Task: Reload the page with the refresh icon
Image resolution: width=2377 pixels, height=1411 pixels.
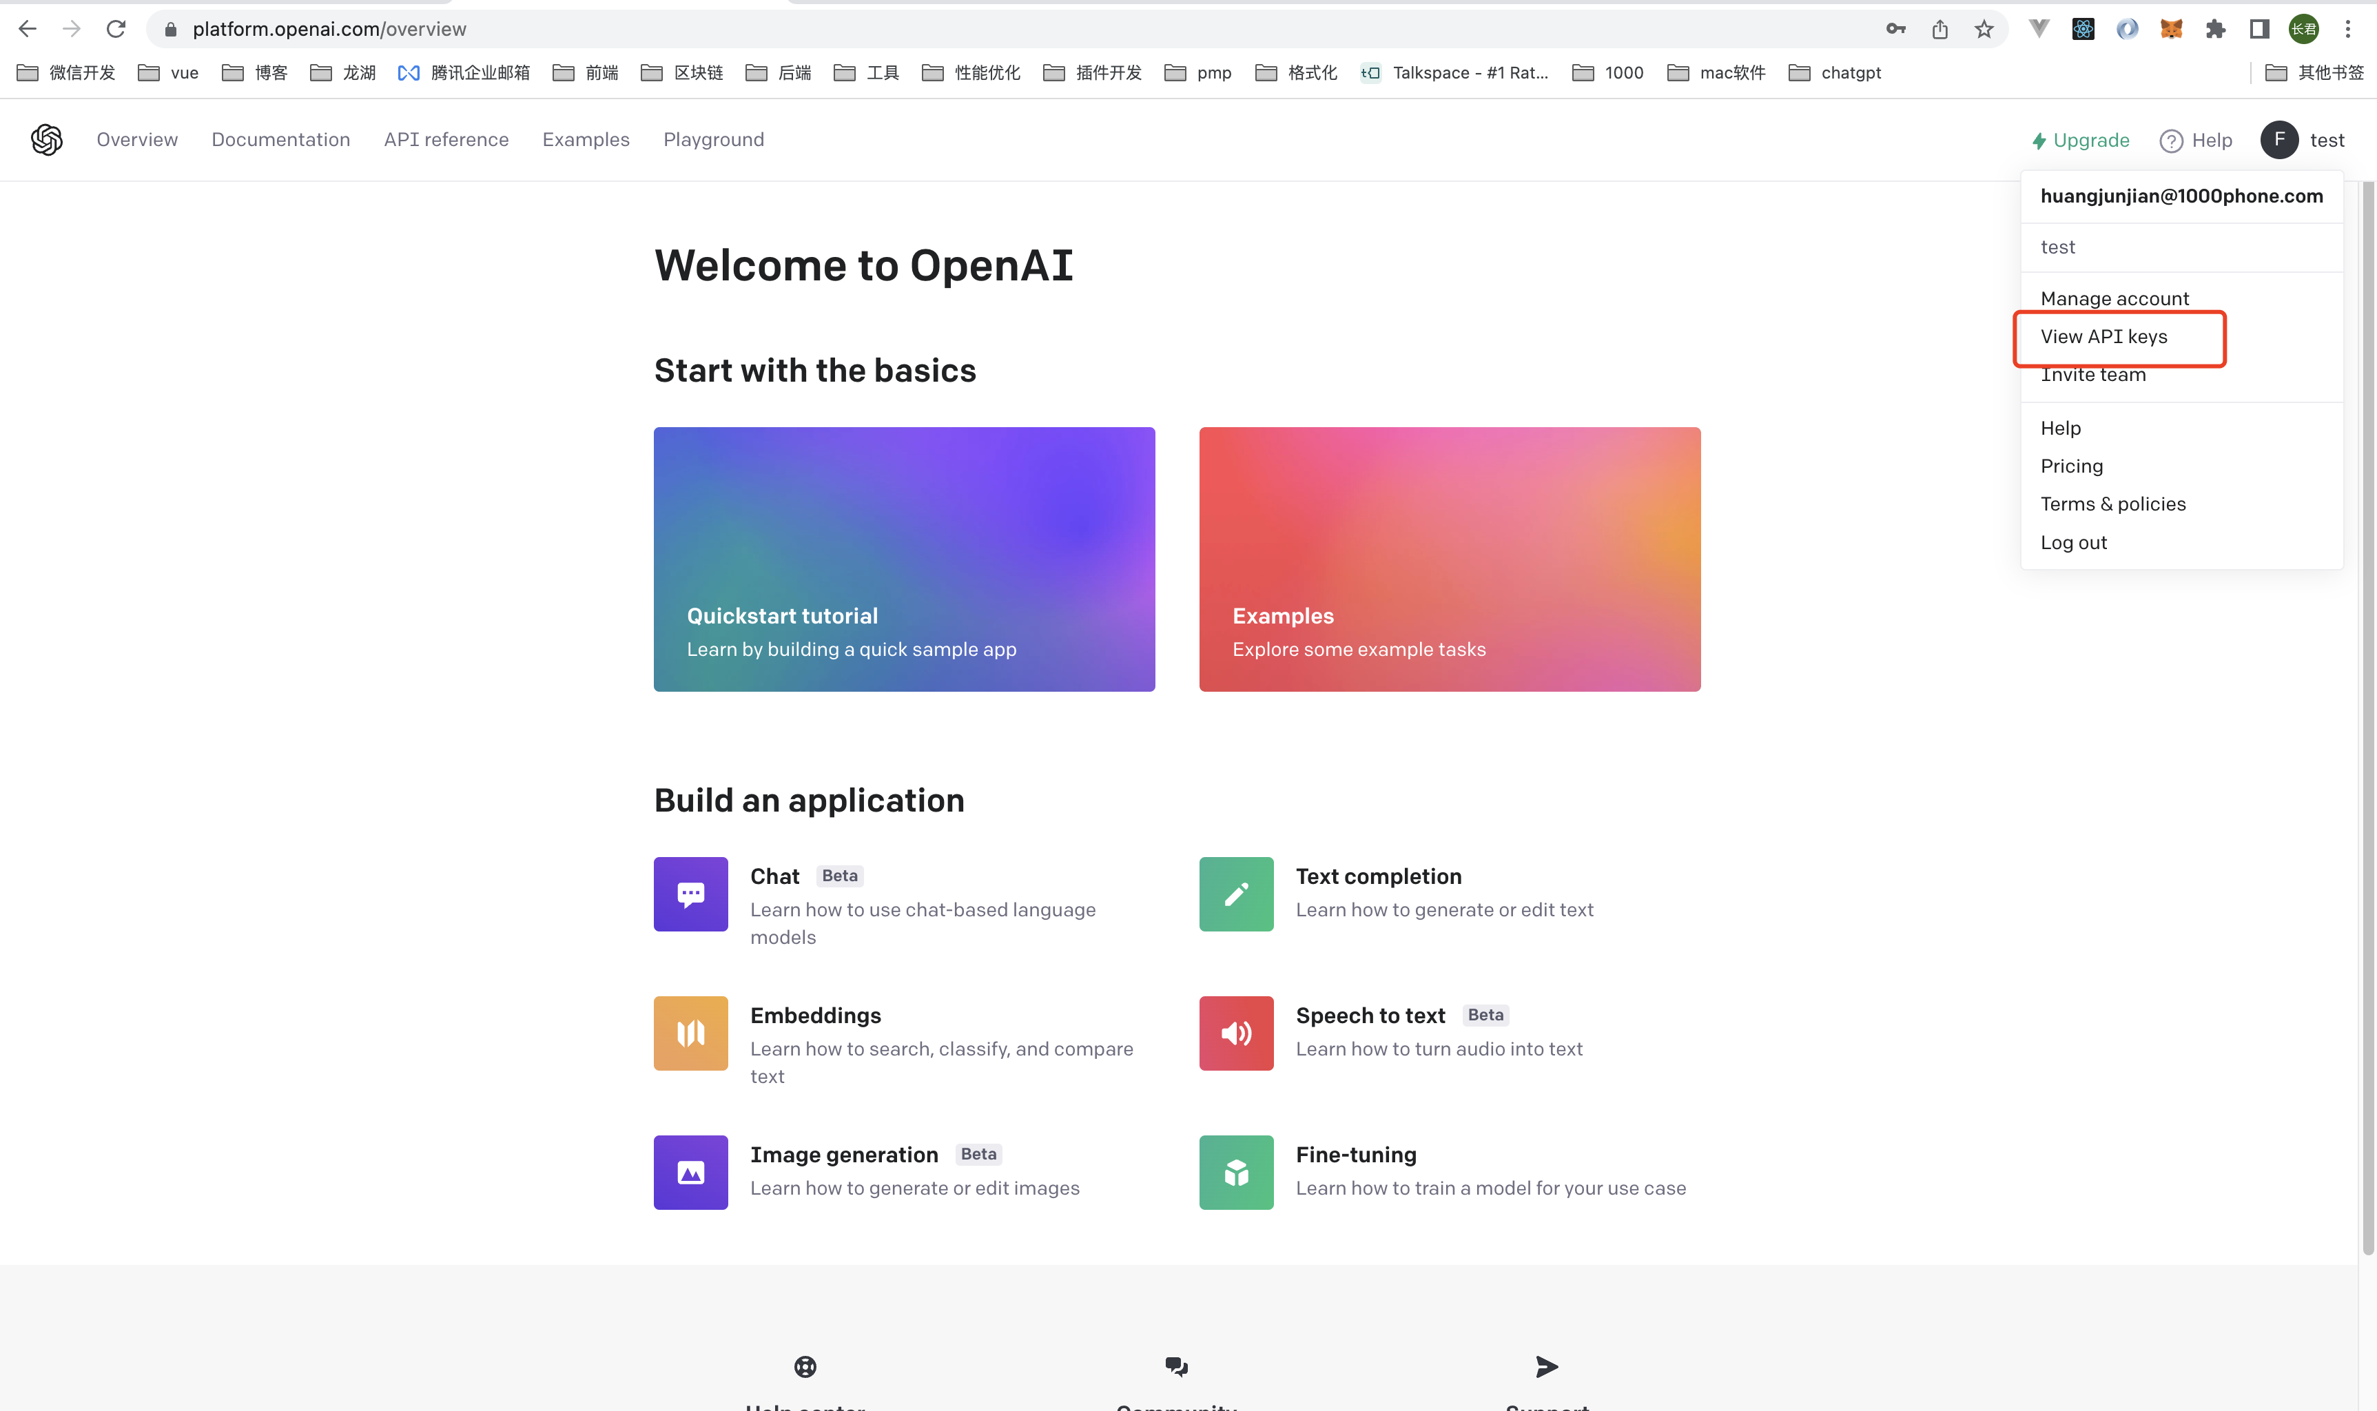Action: coord(116,30)
